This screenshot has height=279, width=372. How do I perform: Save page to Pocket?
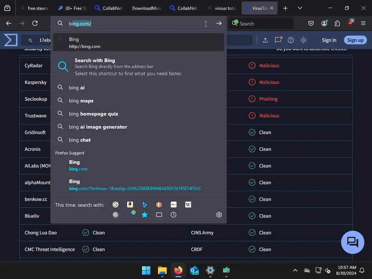click(x=311, y=23)
